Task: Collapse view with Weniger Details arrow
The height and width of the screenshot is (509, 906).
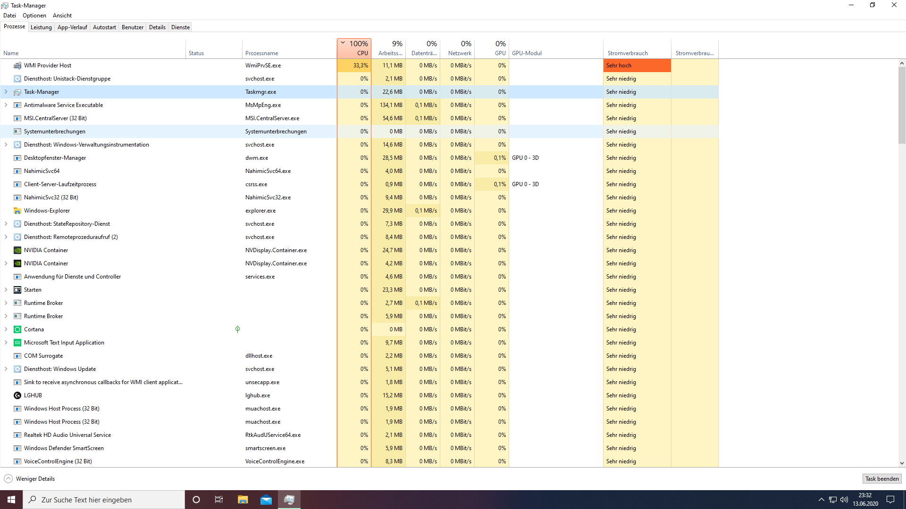Action: (8, 479)
